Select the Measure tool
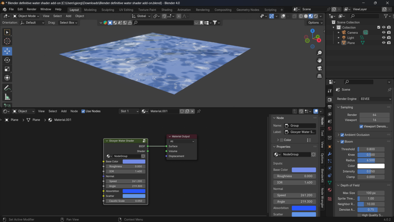The width and height of the screenshot is (394, 222). [7, 97]
